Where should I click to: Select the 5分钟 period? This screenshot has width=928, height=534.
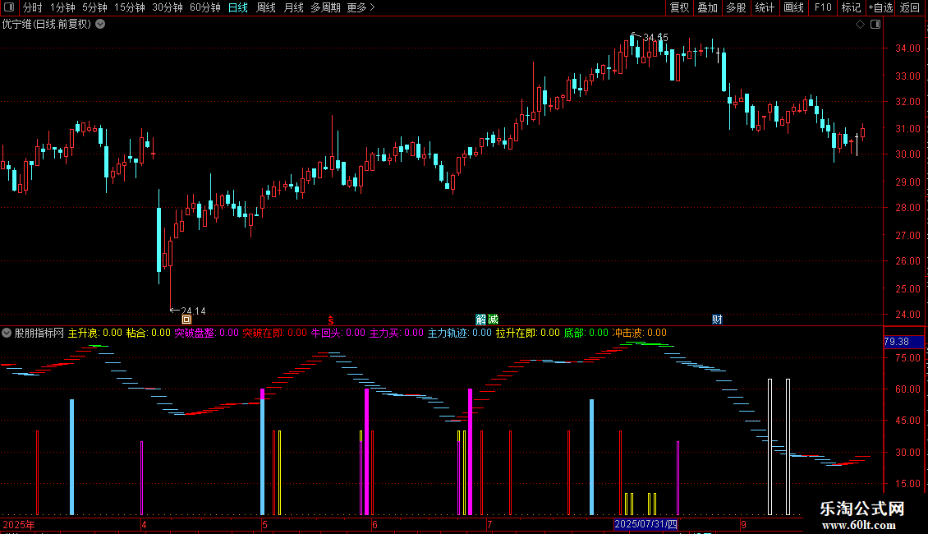pyautogui.click(x=94, y=7)
